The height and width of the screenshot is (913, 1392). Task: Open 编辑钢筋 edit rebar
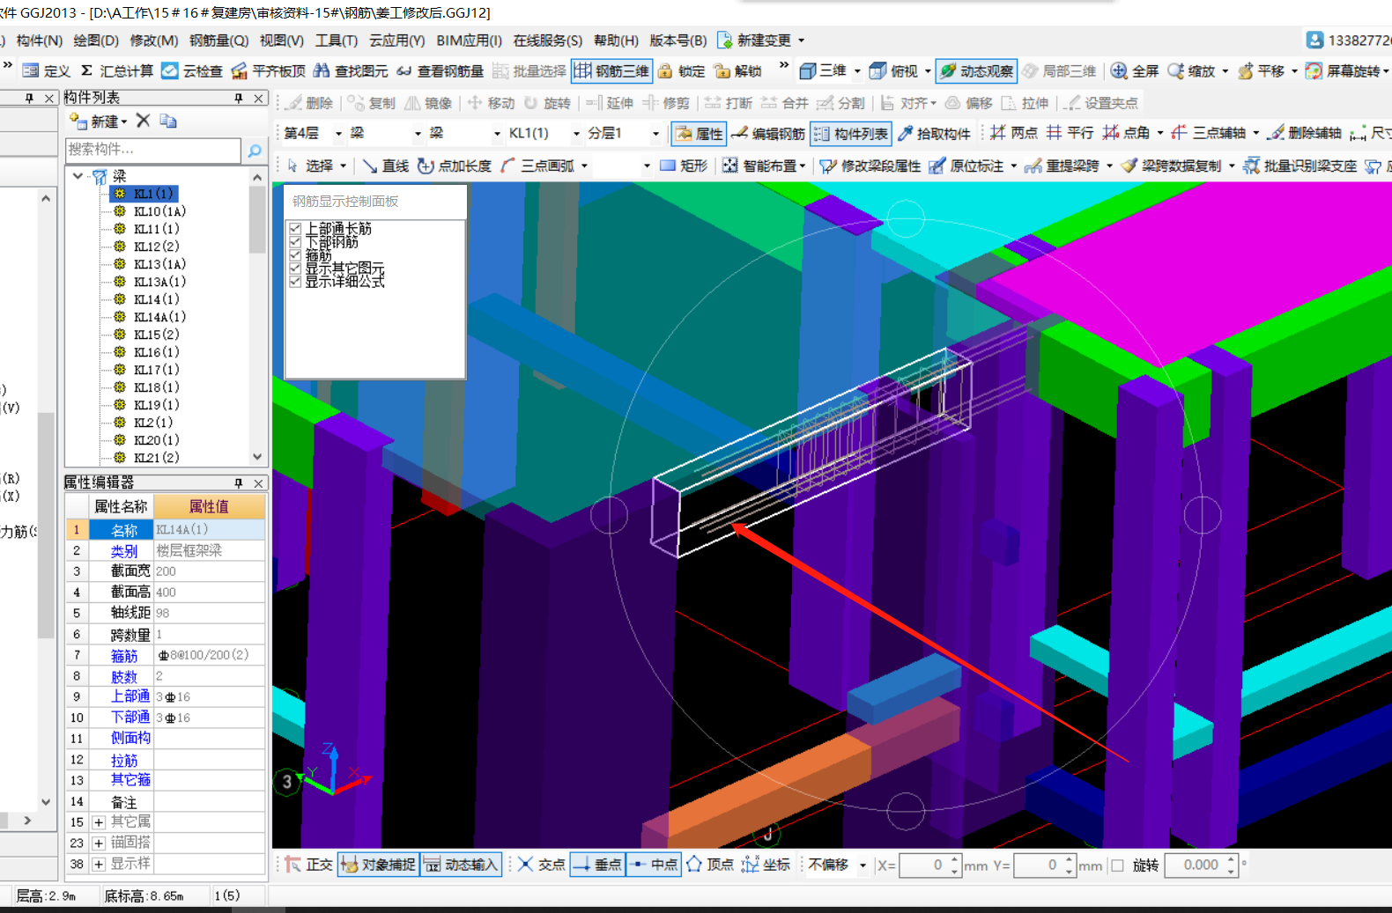(x=768, y=133)
